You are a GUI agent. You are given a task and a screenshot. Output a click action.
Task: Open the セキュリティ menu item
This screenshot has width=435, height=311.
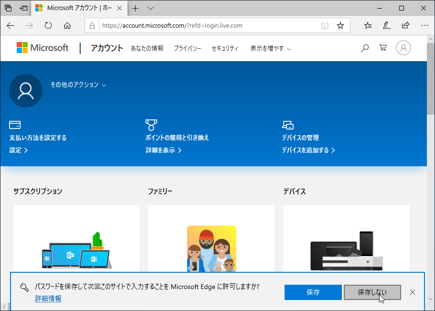point(225,48)
